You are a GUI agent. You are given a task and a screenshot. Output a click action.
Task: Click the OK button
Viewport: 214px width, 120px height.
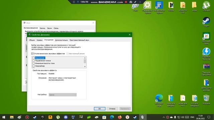[x=100, y=109]
